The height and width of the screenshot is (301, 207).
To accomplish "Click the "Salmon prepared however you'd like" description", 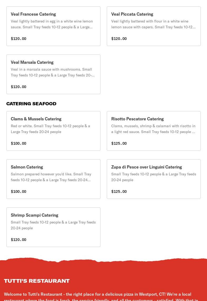I will tap(51, 177).
